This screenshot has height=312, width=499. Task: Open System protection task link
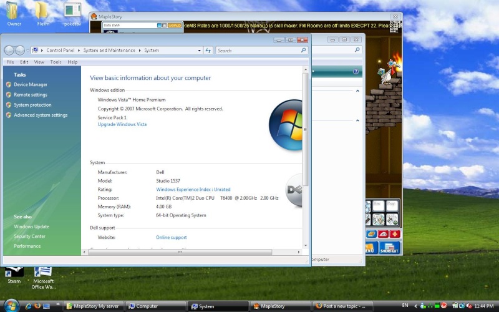coord(32,105)
